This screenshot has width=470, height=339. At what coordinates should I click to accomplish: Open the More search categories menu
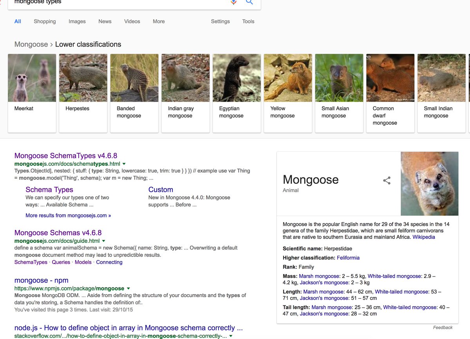[159, 22]
